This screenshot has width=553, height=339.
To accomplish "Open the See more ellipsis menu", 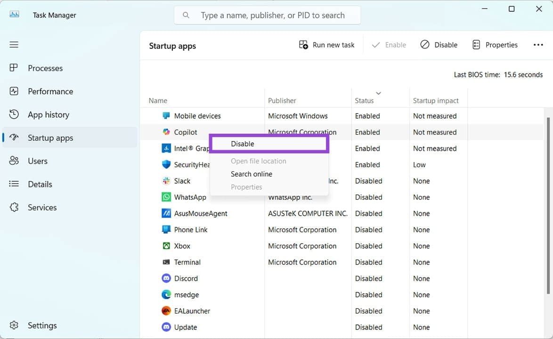I will (538, 44).
